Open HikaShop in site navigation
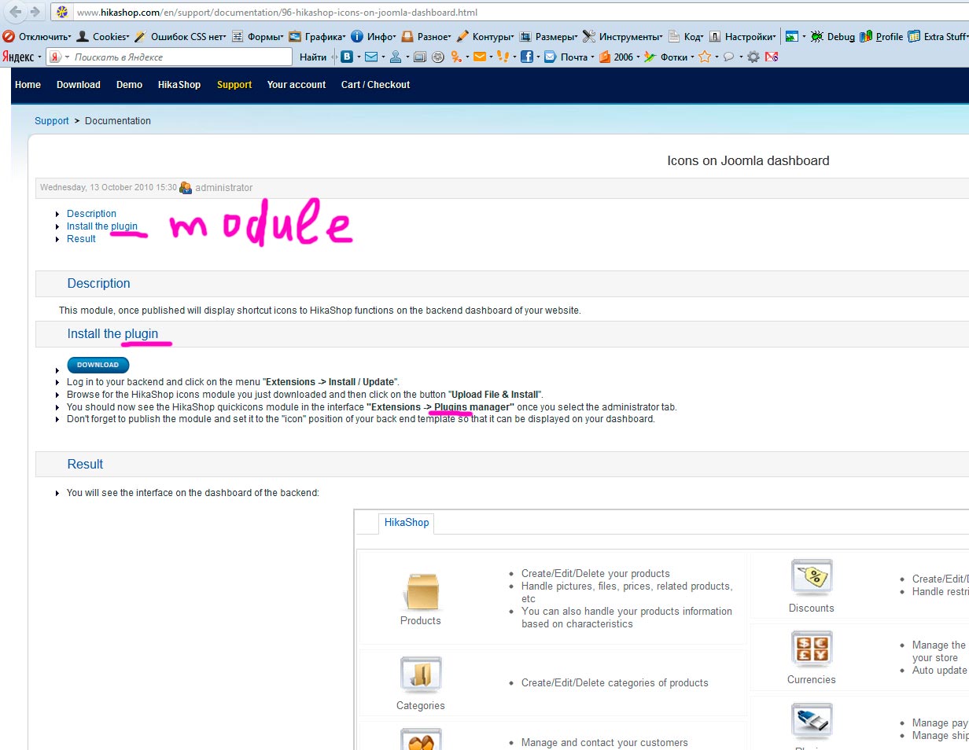The width and height of the screenshot is (969, 750). pos(179,85)
